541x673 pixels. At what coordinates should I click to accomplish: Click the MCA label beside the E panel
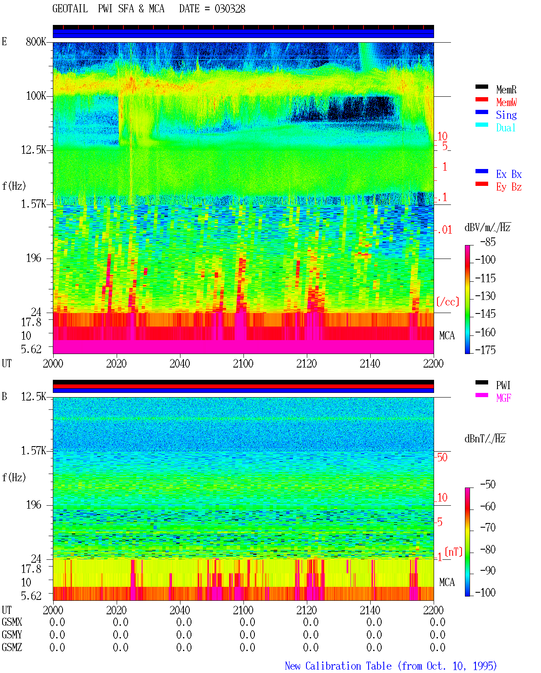(x=447, y=336)
